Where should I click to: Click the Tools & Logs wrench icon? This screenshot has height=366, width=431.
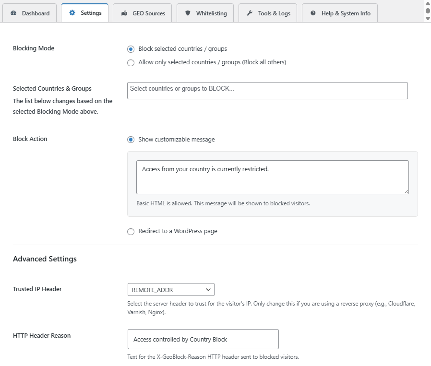pyautogui.click(x=250, y=13)
